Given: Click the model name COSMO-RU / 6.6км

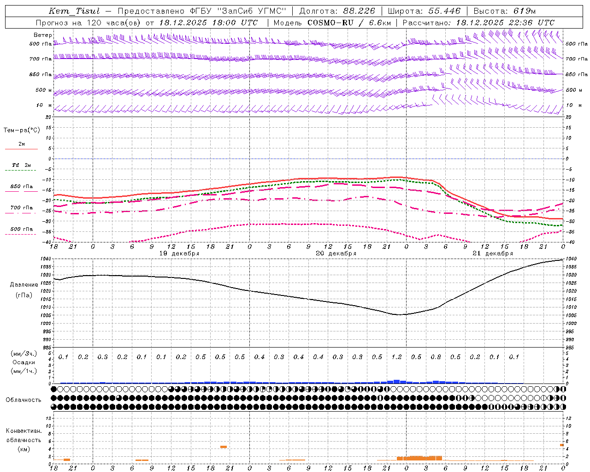Looking at the screenshot, I should coord(349,23).
